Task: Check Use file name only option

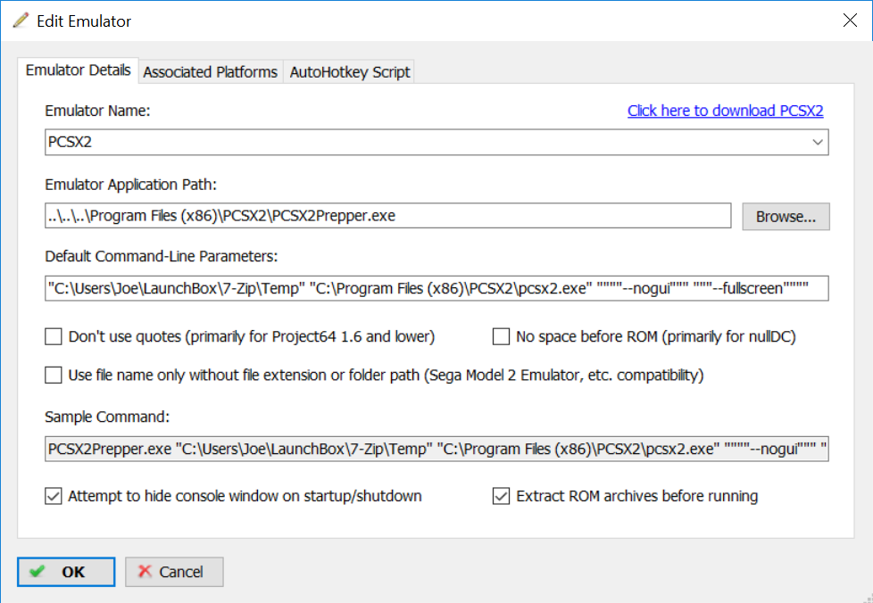Action: (54, 376)
